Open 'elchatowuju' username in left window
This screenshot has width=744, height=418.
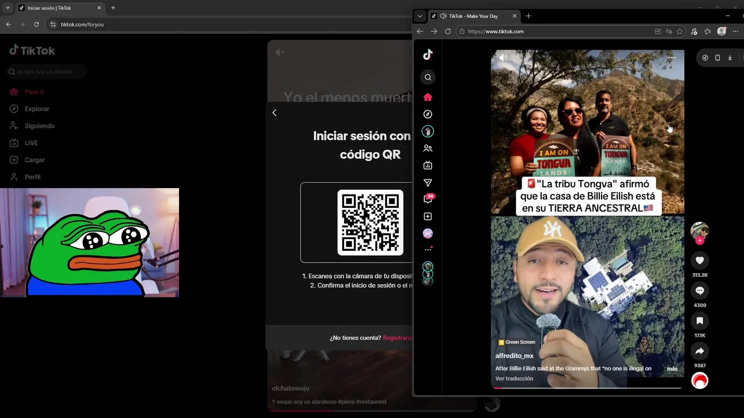point(291,388)
